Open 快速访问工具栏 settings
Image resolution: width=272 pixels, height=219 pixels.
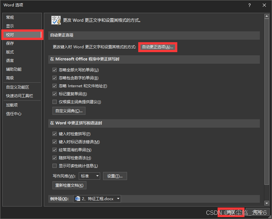tap(22, 96)
